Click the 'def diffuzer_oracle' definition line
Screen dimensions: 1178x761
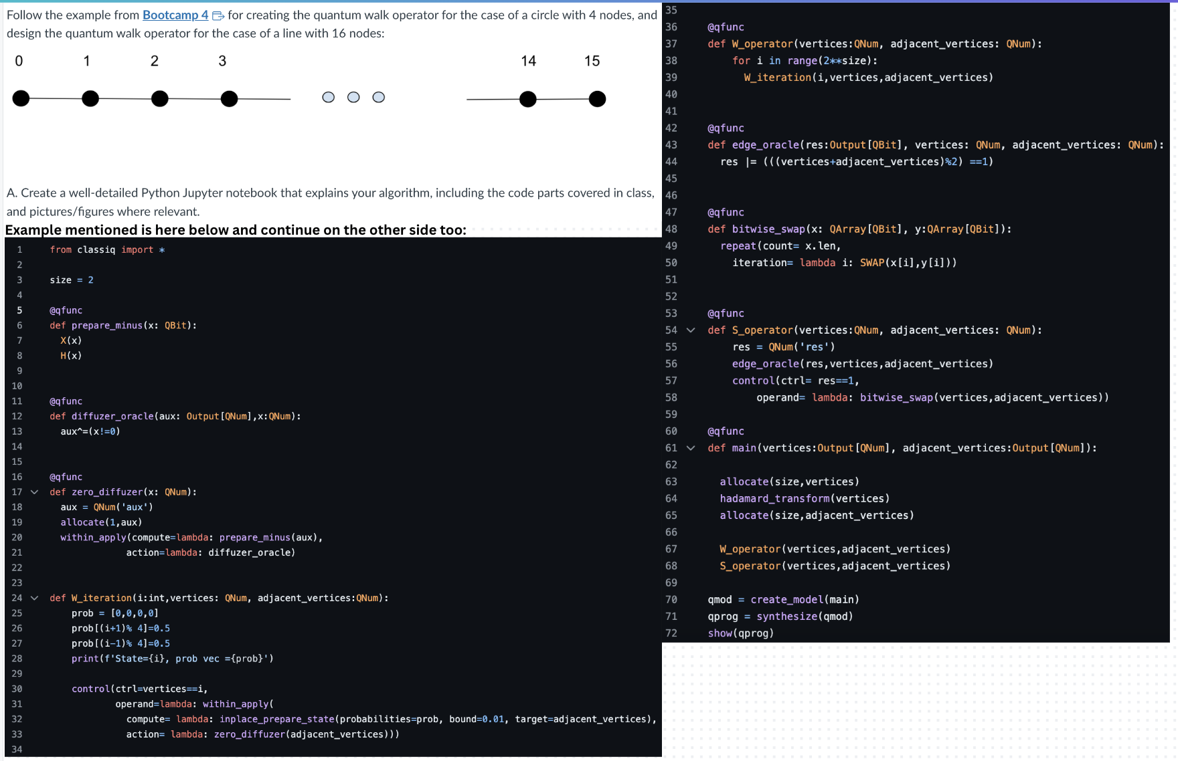tap(175, 417)
